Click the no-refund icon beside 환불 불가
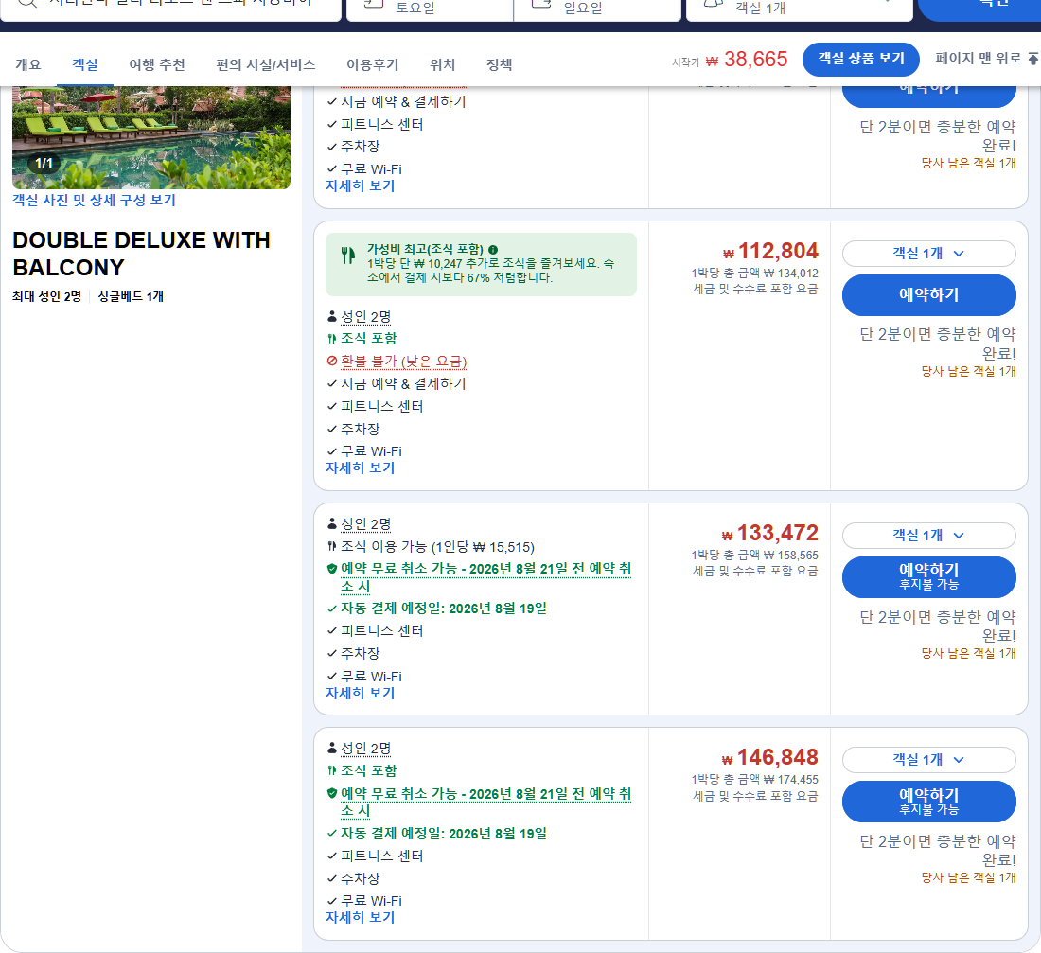1041x953 pixels. [332, 362]
